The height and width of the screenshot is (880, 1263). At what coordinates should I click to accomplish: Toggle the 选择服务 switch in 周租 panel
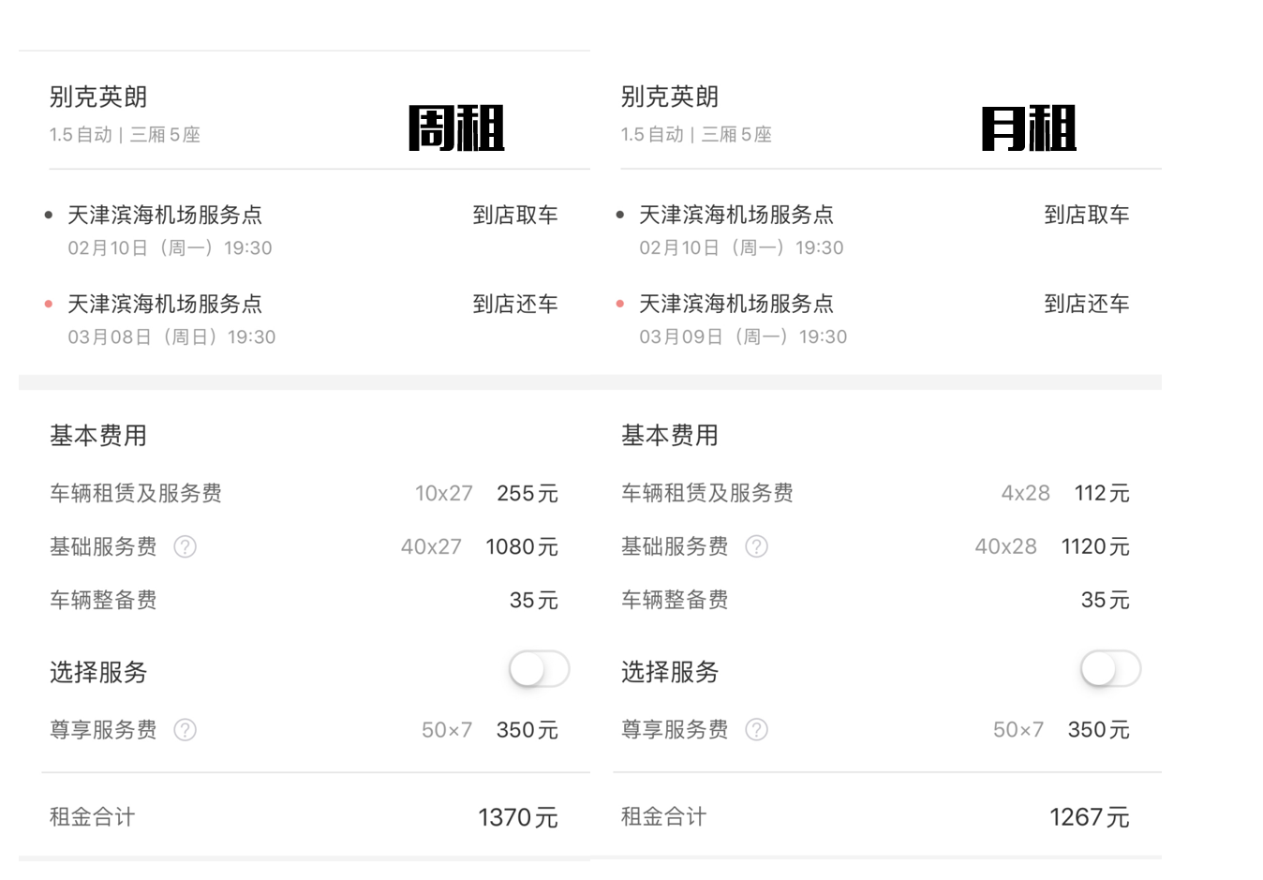coord(539,669)
